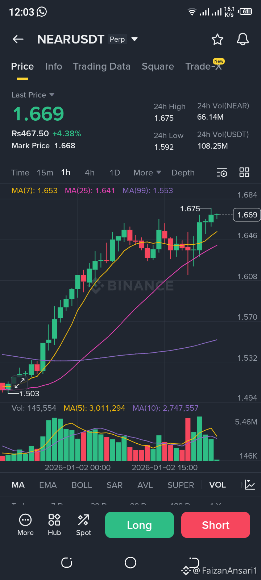Toggle the EMA indicator
Image resolution: width=261 pixels, height=580 pixels.
pyautogui.click(x=48, y=485)
